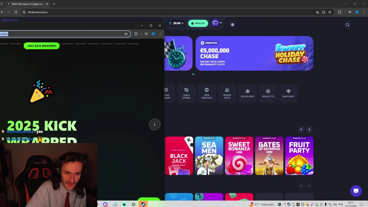Open Windows notification center icon

(x=362, y=204)
